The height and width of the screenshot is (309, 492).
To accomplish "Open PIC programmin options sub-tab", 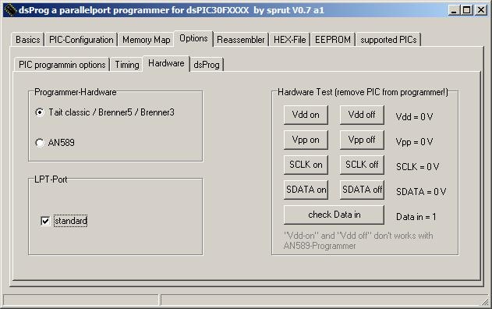I will coord(62,65).
